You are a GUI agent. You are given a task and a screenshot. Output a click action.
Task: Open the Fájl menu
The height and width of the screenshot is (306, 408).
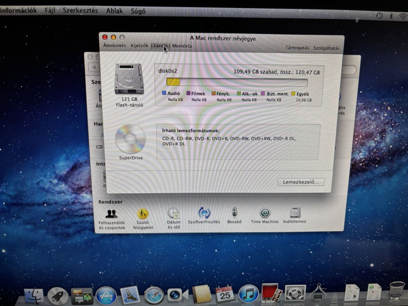coord(50,10)
